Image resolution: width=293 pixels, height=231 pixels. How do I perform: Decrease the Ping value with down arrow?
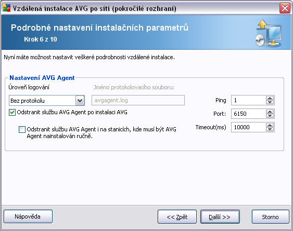(270, 102)
